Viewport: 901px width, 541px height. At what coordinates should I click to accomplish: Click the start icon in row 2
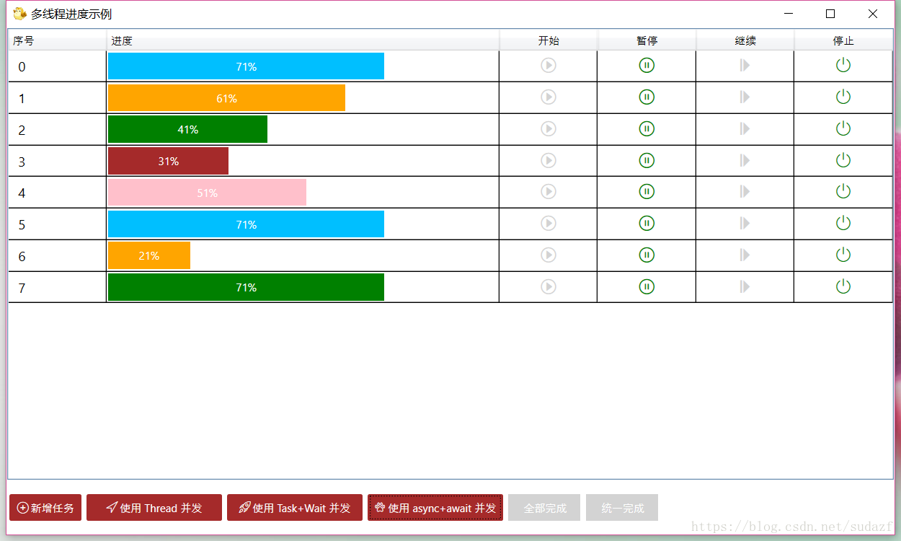pos(549,128)
